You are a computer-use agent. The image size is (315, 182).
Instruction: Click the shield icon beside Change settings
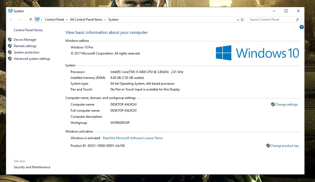pyautogui.click(x=273, y=104)
